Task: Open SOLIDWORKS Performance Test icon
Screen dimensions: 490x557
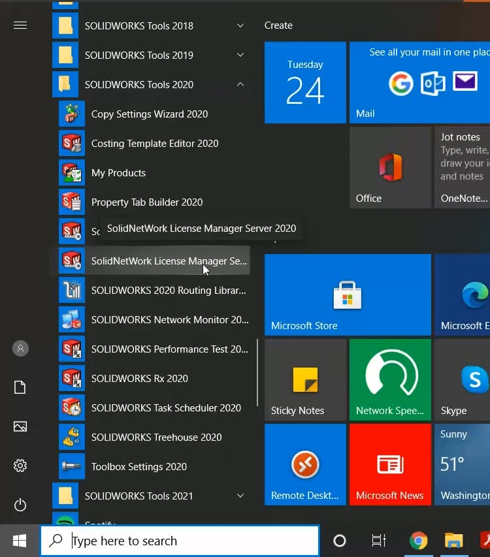Action: point(72,349)
